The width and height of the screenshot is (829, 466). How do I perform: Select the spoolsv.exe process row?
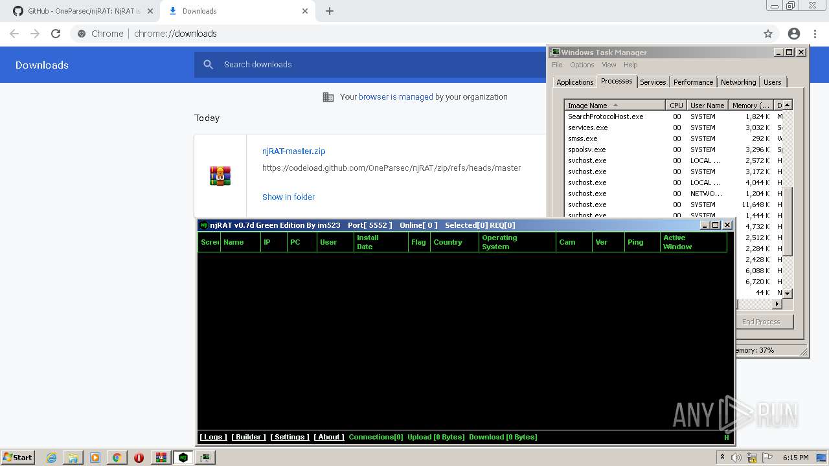tap(674, 150)
